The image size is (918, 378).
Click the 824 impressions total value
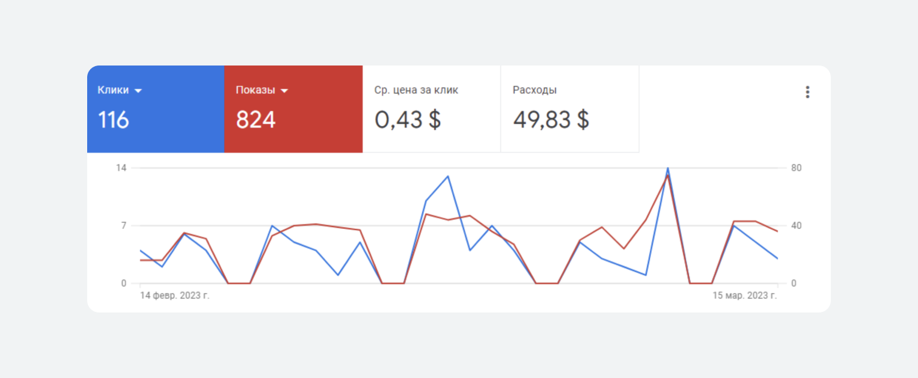tap(256, 120)
